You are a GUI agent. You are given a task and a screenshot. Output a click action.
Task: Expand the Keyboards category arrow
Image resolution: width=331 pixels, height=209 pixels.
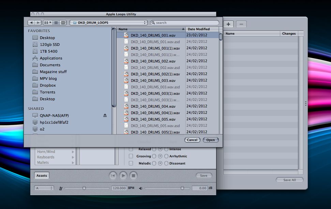(73, 157)
